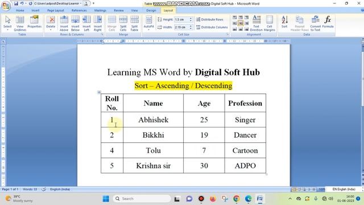Save document from Quick Access Toolbar
The image size is (364, 205).
16,3
